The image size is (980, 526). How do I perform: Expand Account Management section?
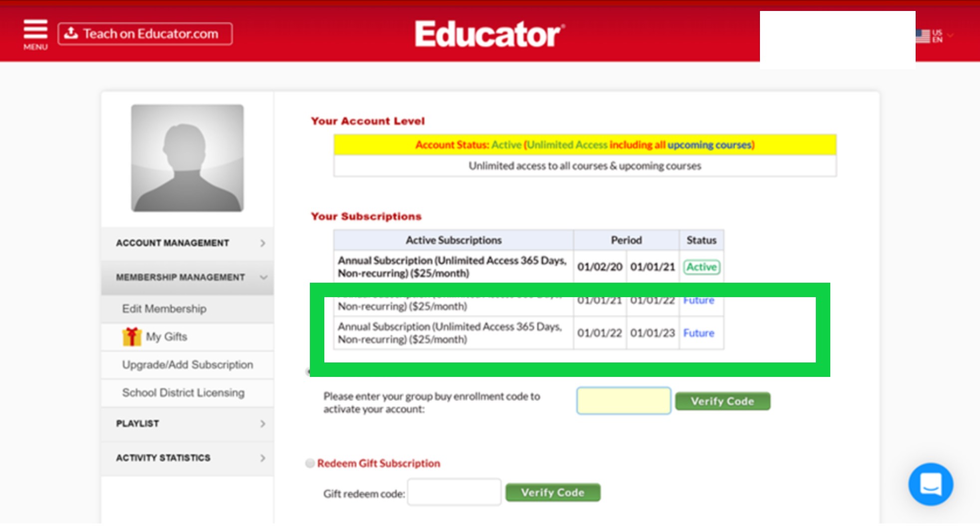click(x=187, y=243)
